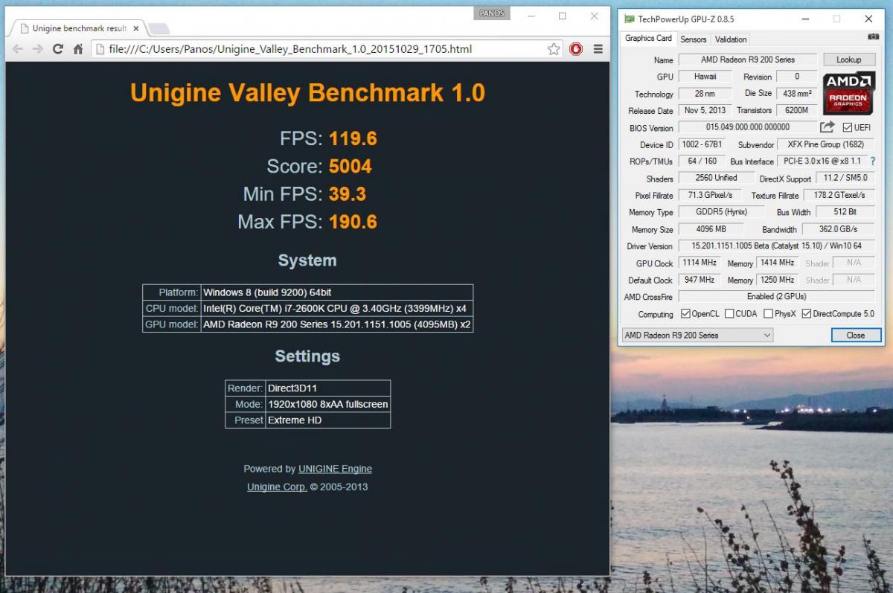Click the AMD CrossFire field Enabled (2 GPUs)

tap(776, 297)
